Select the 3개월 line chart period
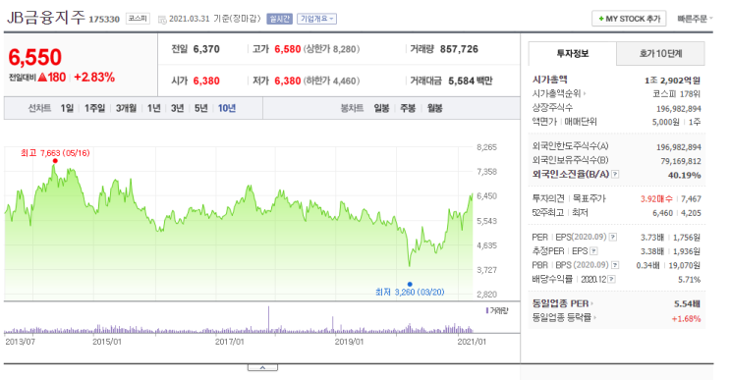The width and height of the screenshot is (730, 380). coord(126,108)
